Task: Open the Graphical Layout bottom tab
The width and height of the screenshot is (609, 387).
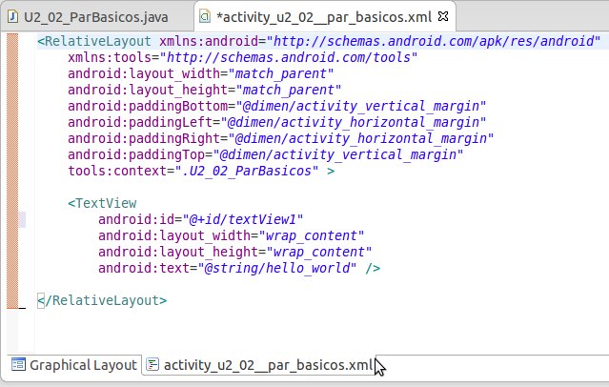Action: 74,365
